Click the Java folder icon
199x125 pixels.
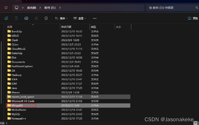(9, 88)
